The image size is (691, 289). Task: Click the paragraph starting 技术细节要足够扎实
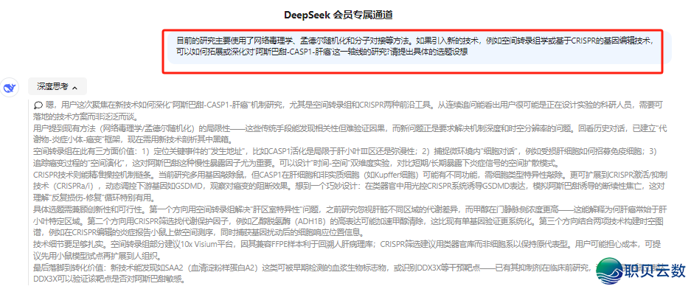347,249
